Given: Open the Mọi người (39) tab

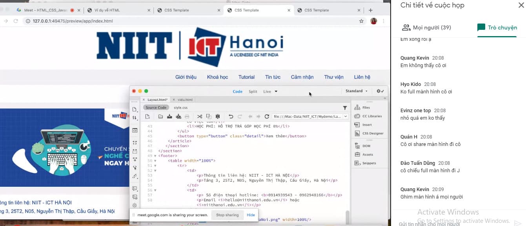Looking at the screenshot, I should 426,27.
